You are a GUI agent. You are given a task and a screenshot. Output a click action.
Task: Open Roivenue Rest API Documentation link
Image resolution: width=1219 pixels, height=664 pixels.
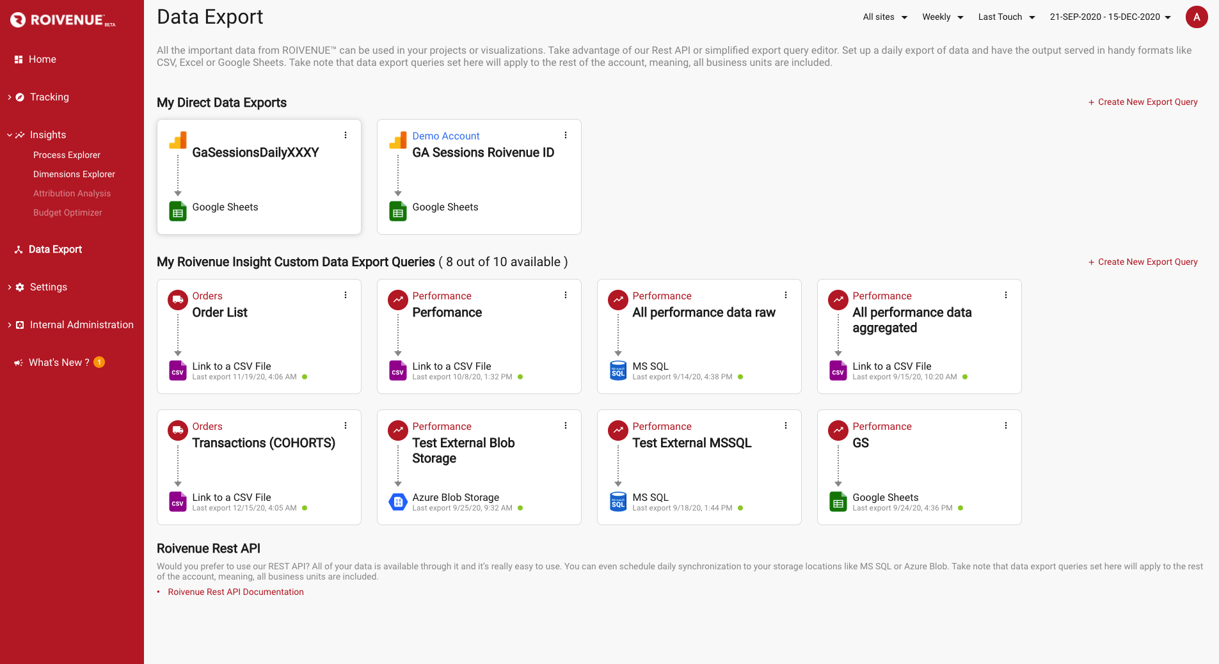[x=235, y=592]
